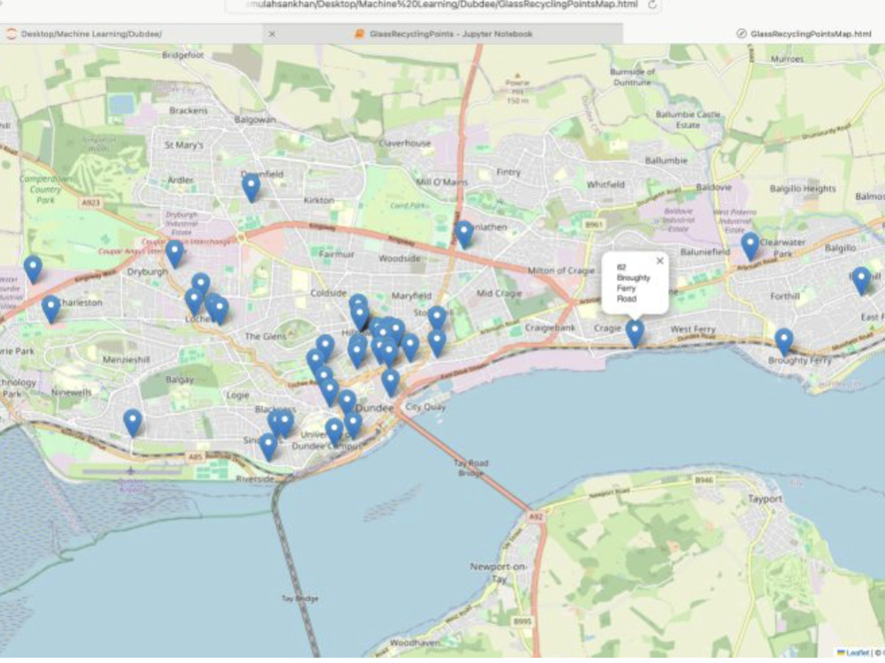The height and width of the screenshot is (663, 885).
Task: Click the Tay Road Bridge label
Action: click(471, 468)
